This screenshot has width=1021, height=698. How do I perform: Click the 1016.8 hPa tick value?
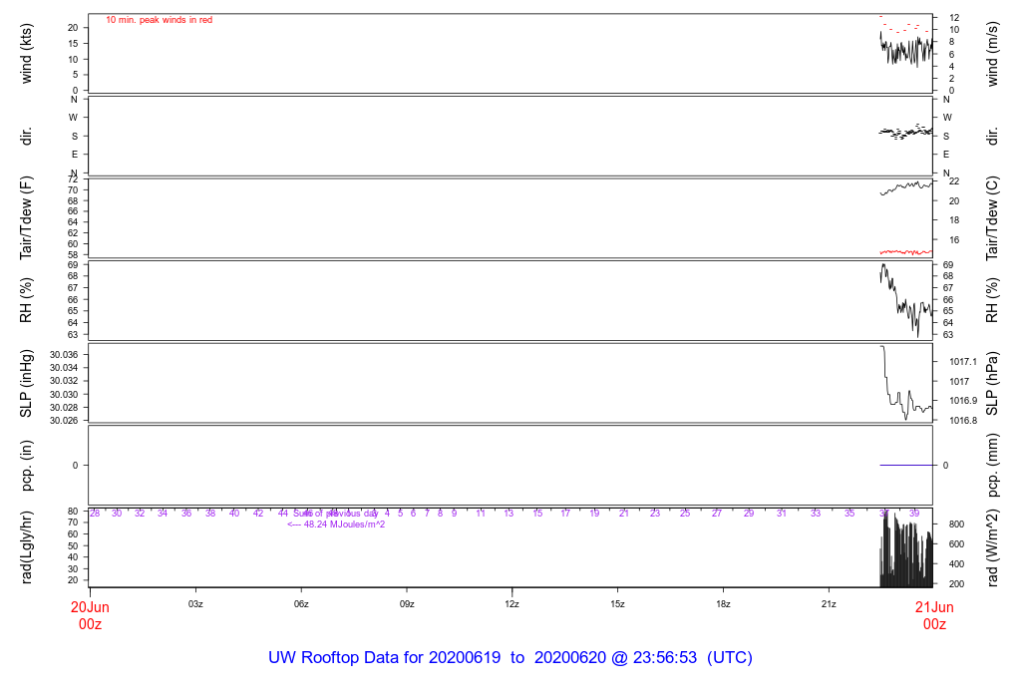(963, 421)
